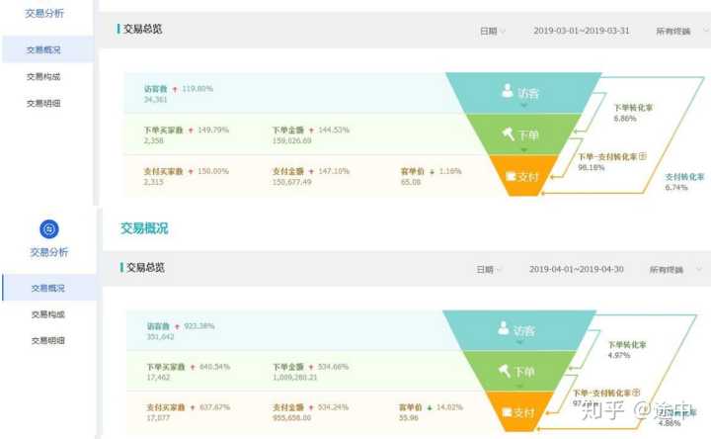Screen dimensions: 711x439
Task: Click the March 下单-支付转化率 value 98.18%
Action: pyautogui.click(x=592, y=167)
